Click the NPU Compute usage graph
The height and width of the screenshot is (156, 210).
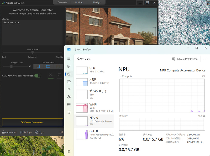point(162,96)
